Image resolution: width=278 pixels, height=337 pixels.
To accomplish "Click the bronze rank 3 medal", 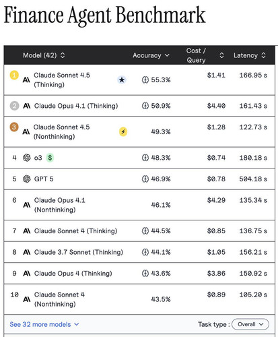I will 14,127.
